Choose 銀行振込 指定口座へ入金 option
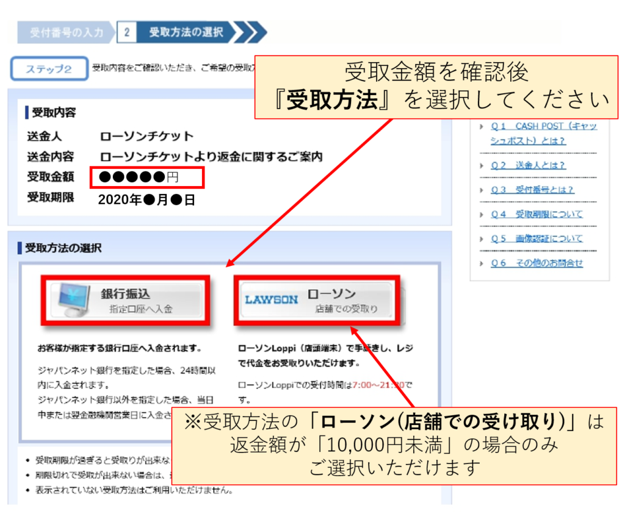Image resolution: width=625 pixels, height=522 pixels. pos(126,301)
